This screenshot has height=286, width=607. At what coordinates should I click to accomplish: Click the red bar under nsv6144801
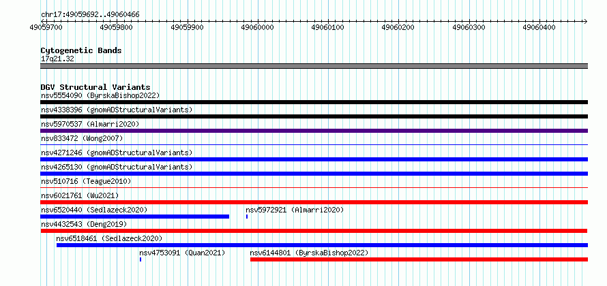point(419,259)
